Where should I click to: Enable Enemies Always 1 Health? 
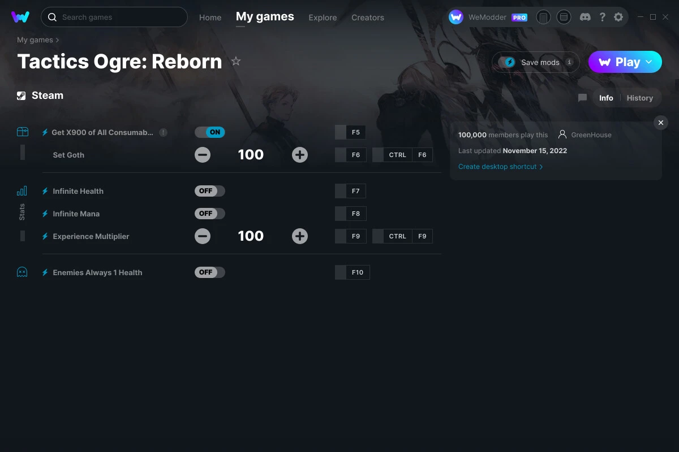(210, 272)
